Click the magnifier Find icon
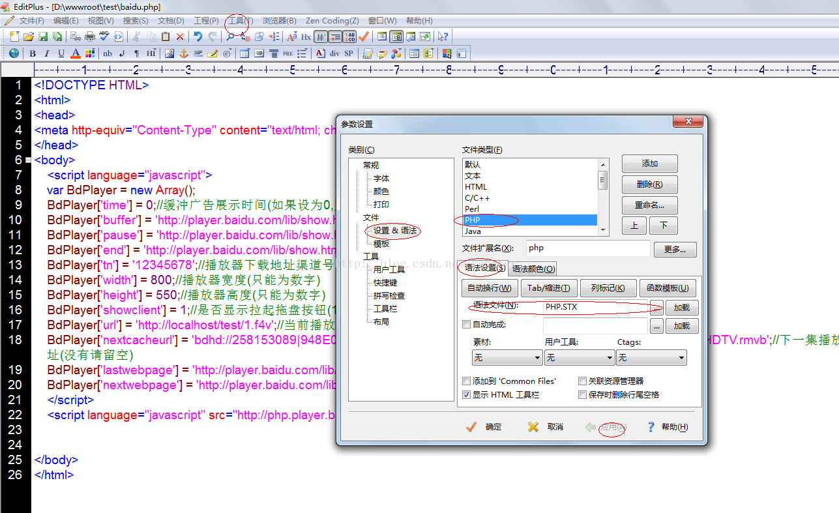 coord(230,37)
